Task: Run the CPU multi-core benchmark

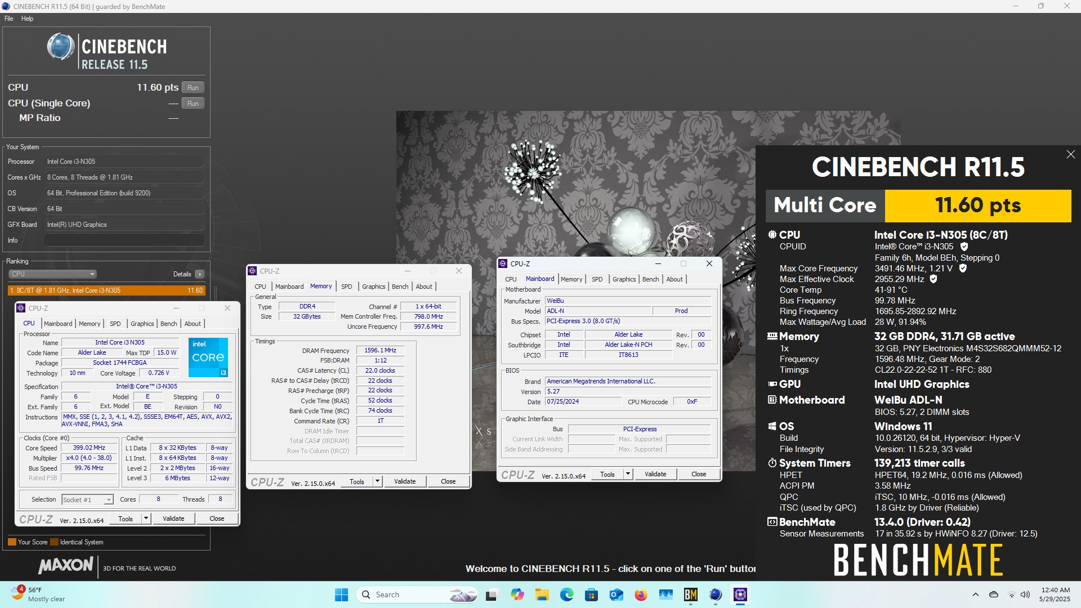Action: 193,88
